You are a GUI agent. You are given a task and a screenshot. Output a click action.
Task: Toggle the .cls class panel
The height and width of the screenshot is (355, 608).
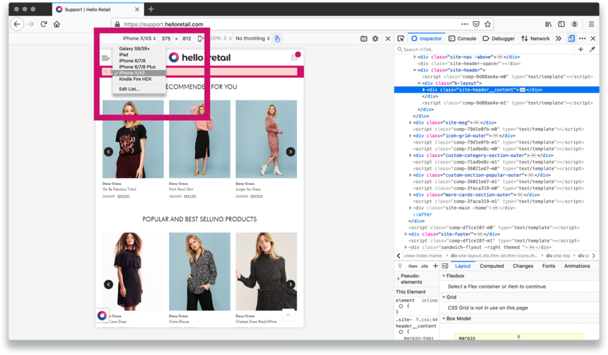pyautogui.click(x=425, y=266)
